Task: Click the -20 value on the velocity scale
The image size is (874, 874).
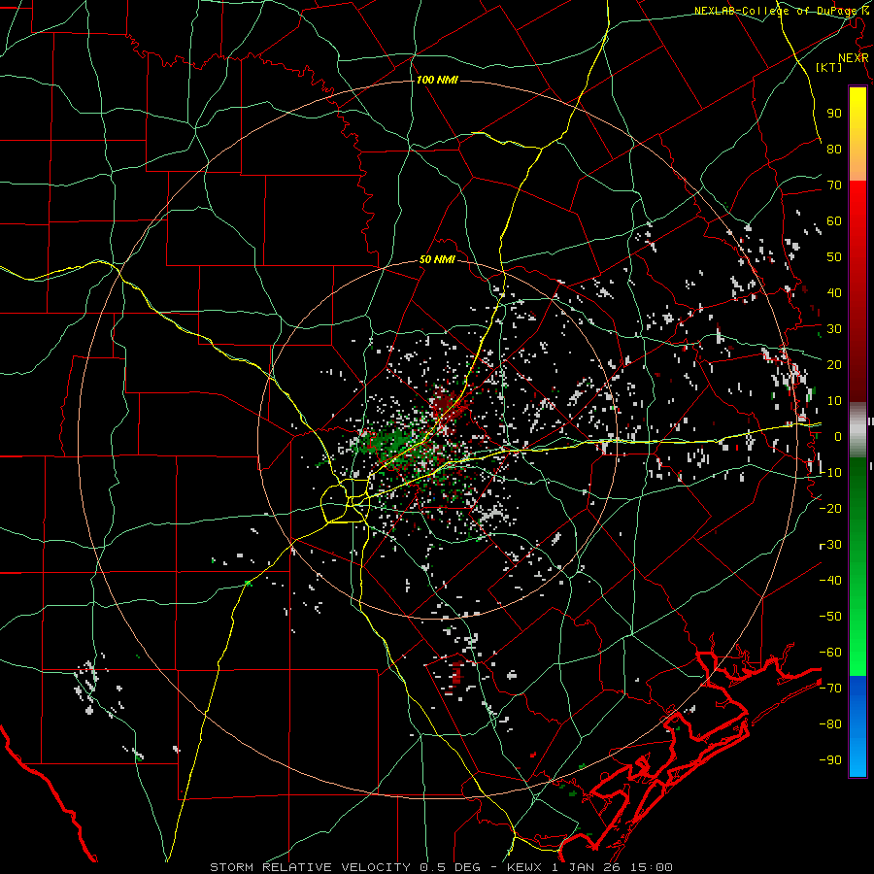Action: pyautogui.click(x=830, y=508)
